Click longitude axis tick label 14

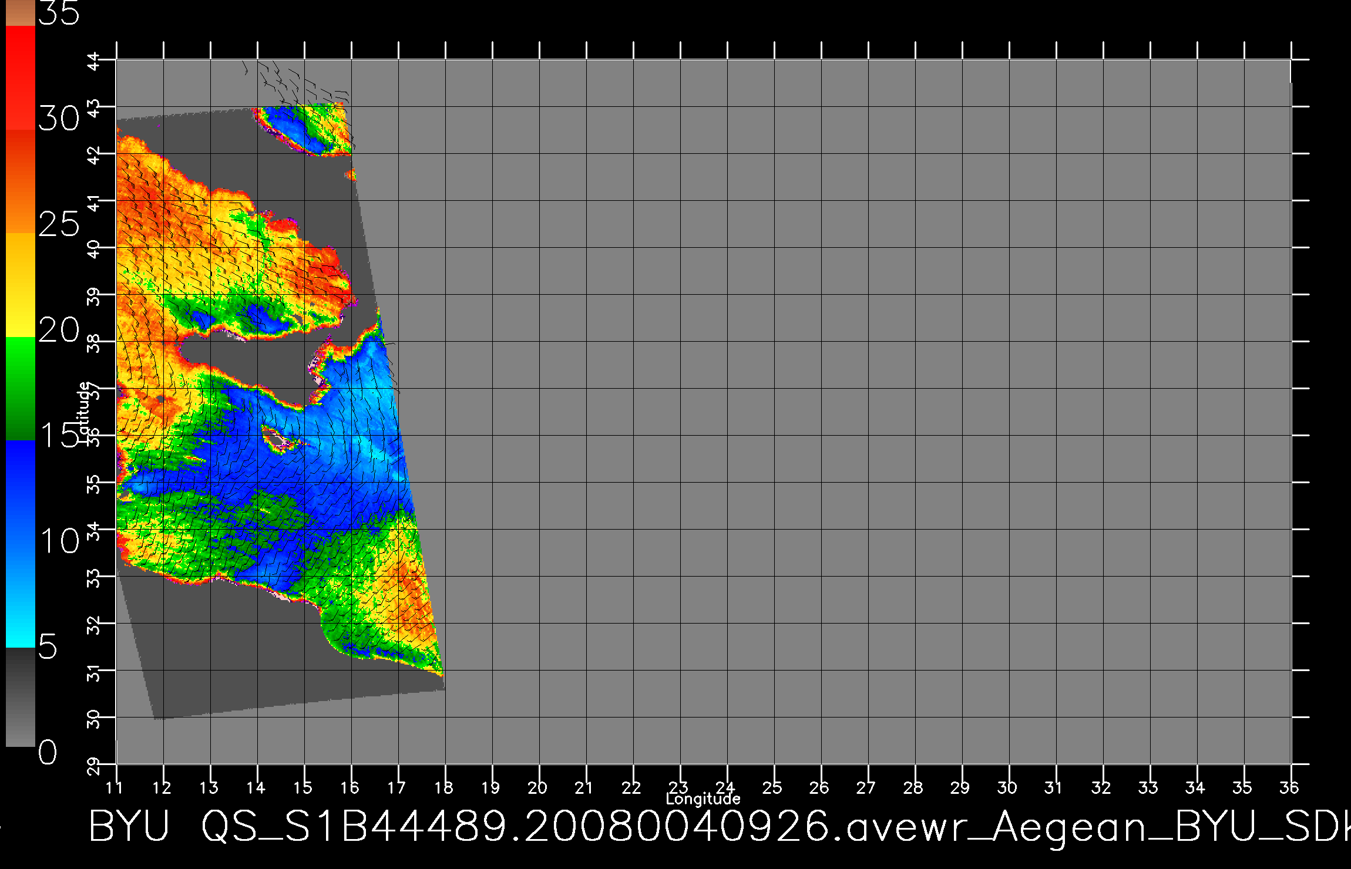[x=256, y=787]
